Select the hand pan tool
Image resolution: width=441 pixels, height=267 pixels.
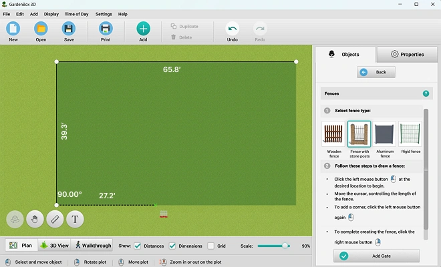tap(35, 219)
